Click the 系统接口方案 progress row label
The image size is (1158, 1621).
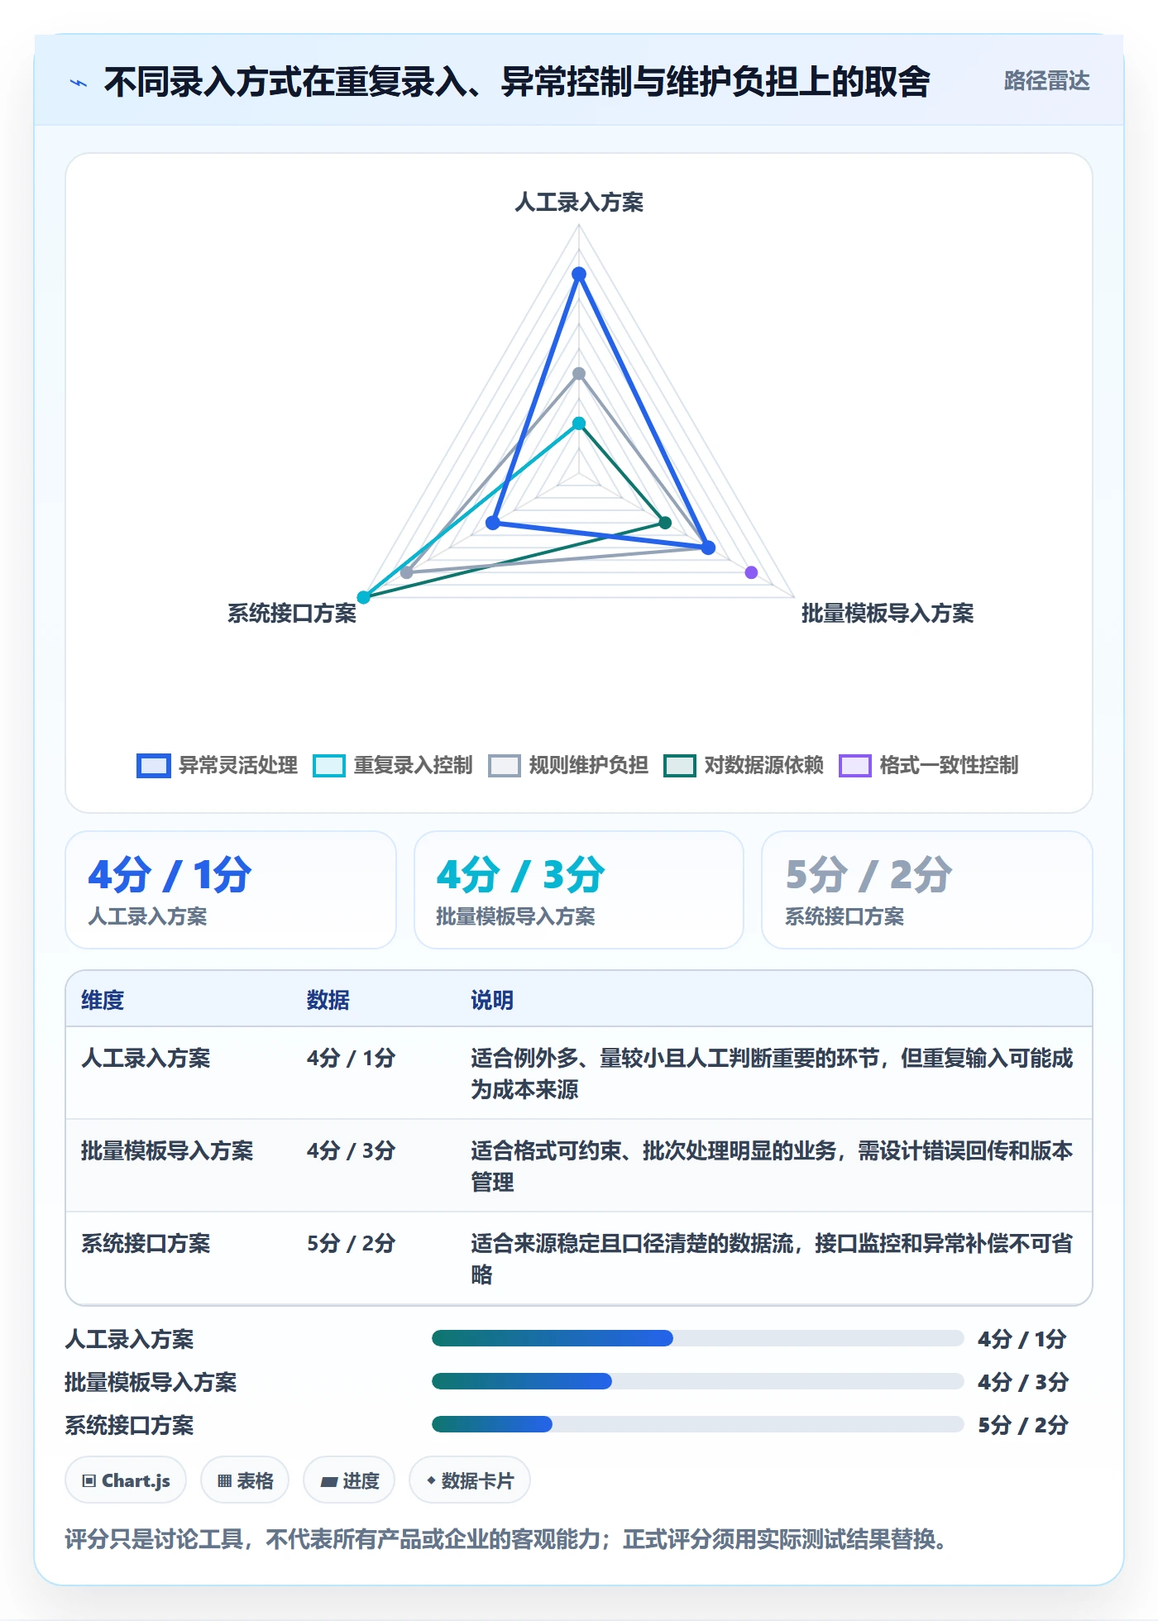pyautogui.click(x=129, y=1426)
